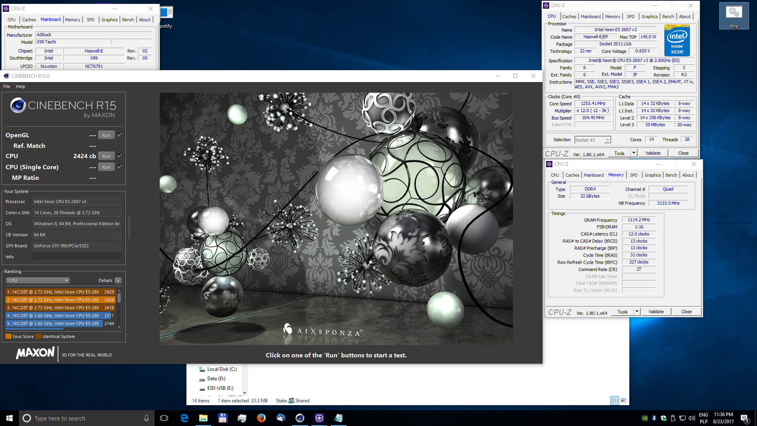Click the Info text field in Your System
Viewport: 757px width, 426px height.
point(76,257)
